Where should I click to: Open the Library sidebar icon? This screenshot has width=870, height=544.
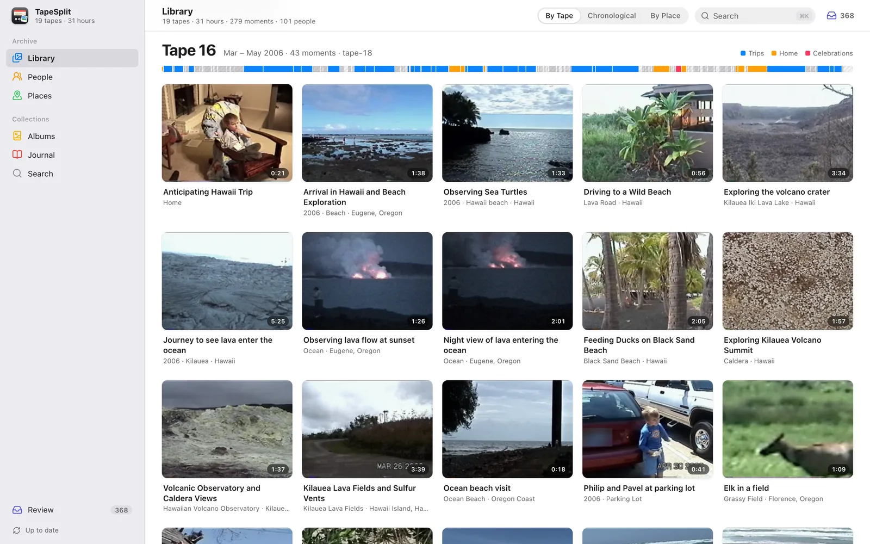click(17, 58)
